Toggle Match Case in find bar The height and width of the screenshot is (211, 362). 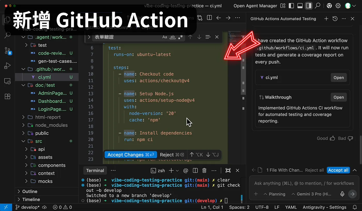(165, 37)
